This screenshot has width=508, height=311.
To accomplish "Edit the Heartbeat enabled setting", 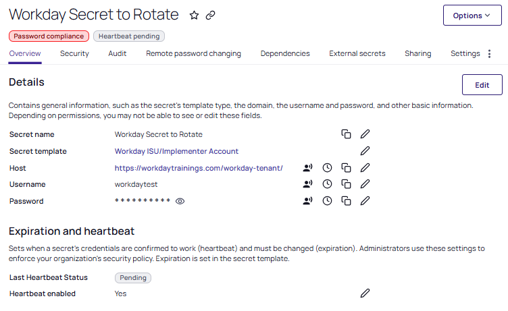I will tap(365, 293).
